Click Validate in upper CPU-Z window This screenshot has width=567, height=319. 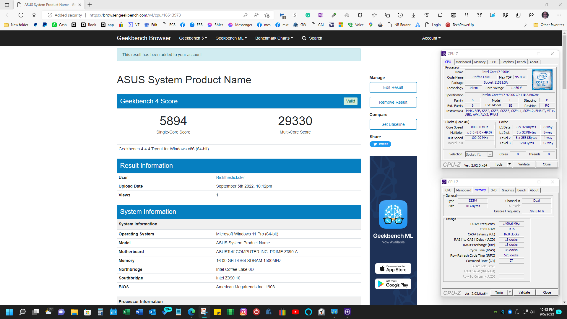[524, 165]
